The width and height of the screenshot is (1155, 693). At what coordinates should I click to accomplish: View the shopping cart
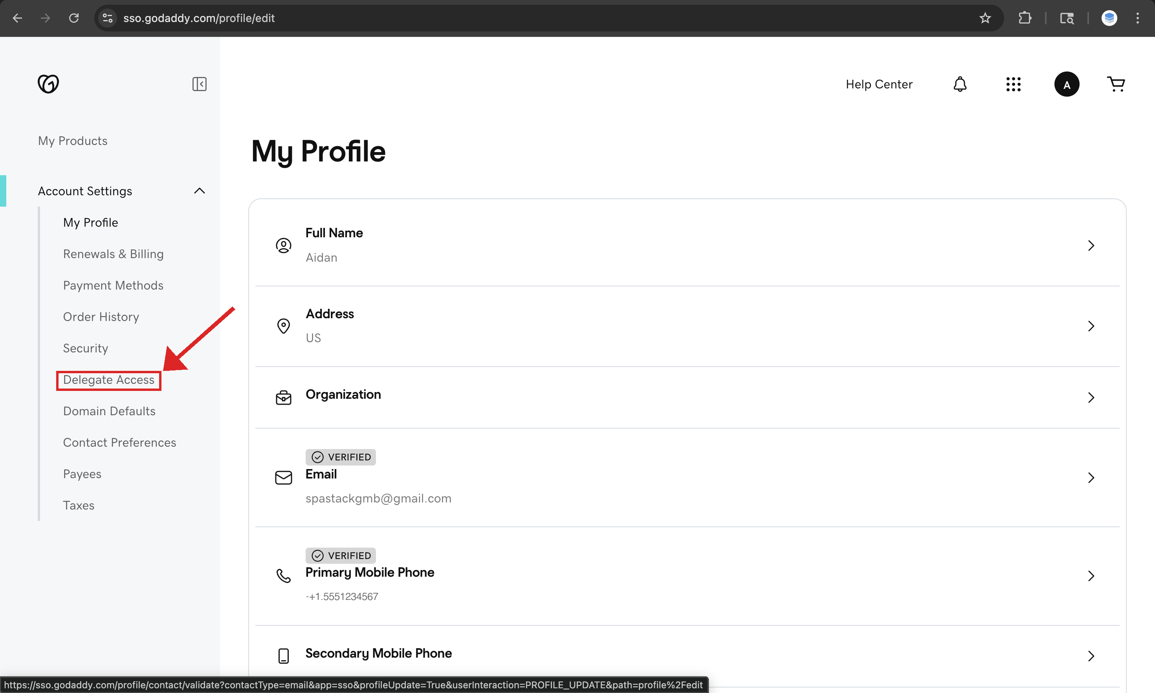(1117, 84)
